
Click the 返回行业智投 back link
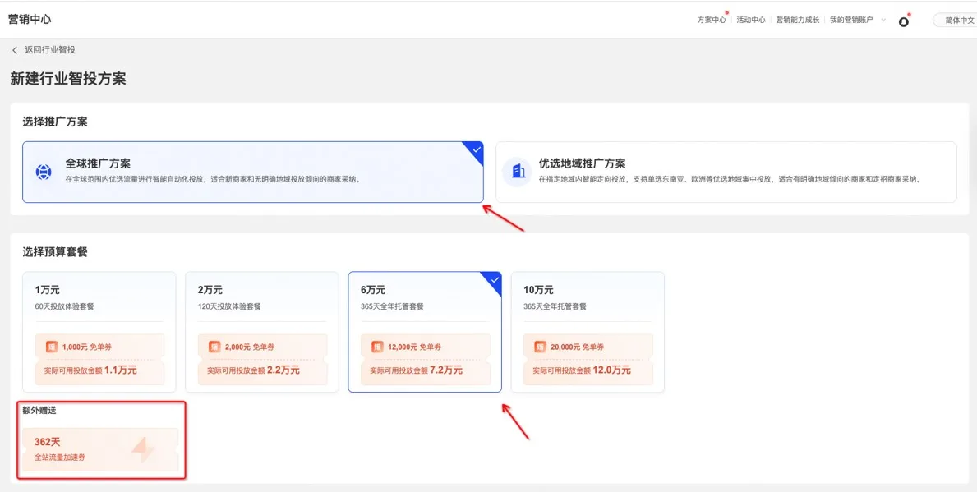[49, 50]
